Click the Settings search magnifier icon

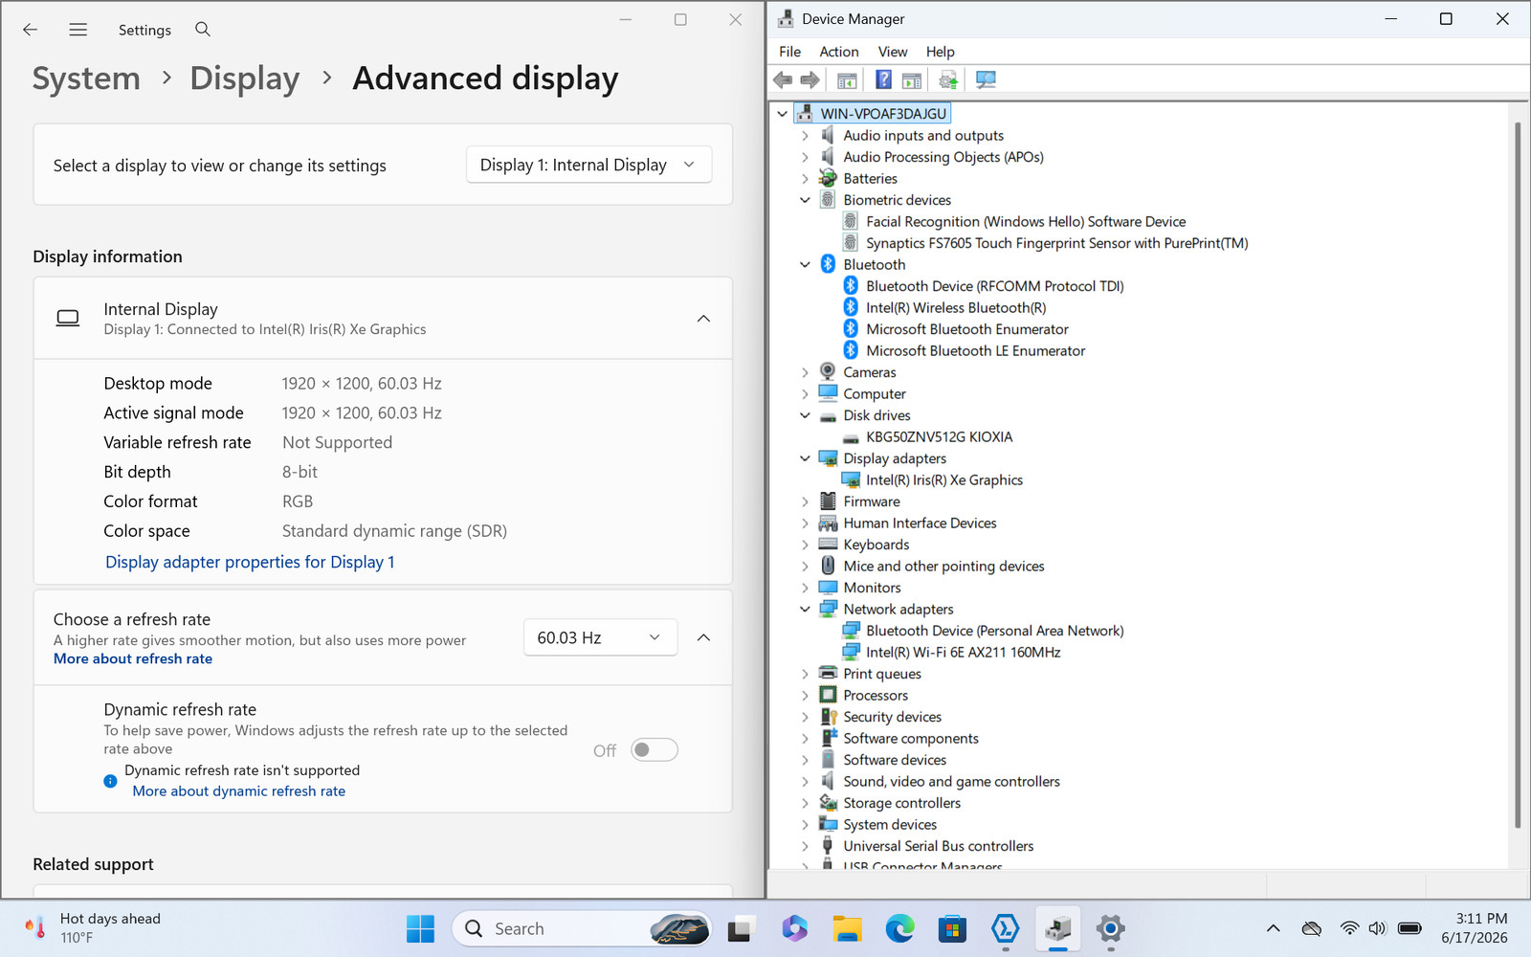[x=203, y=30]
